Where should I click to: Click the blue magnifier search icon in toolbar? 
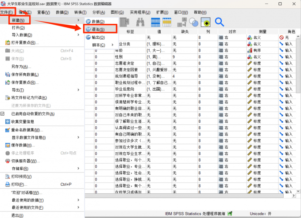point(220,22)
